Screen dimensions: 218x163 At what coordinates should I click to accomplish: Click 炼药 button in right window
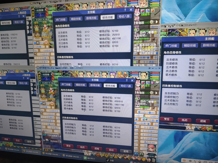point(184,120)
